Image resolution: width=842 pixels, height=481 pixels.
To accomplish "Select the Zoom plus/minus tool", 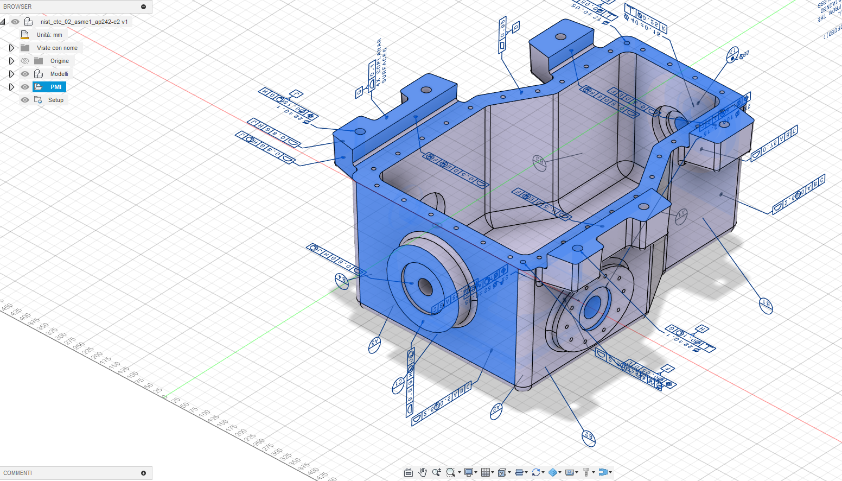I will coord(436,472).
